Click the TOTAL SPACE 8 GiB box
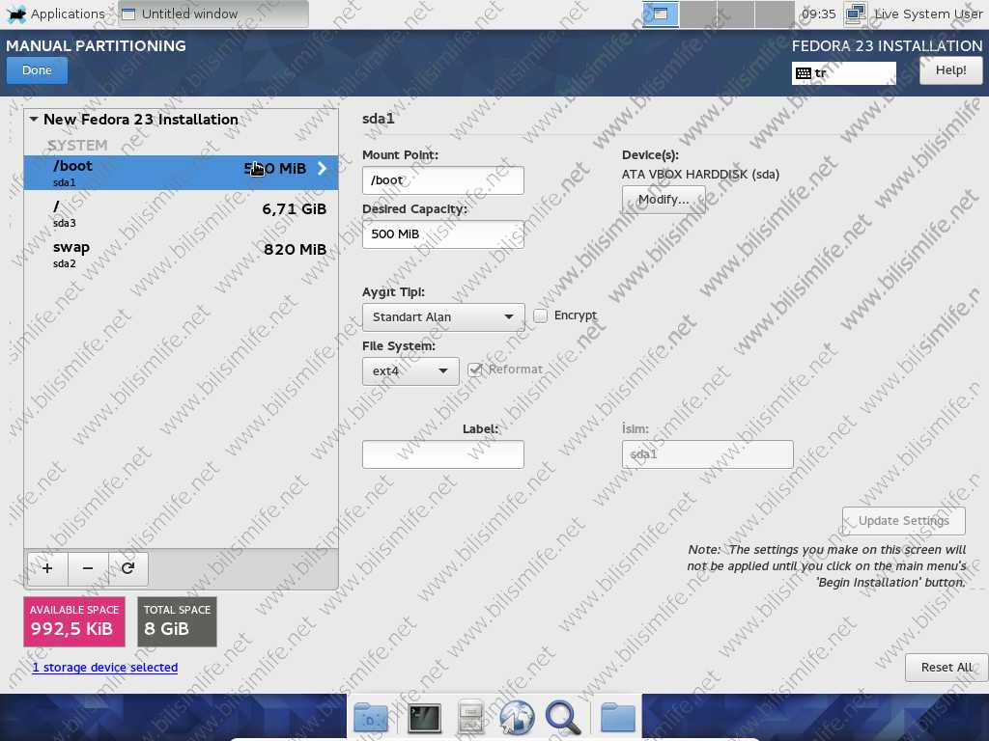This screenshot has width=989, height=741. pos(178,622)
